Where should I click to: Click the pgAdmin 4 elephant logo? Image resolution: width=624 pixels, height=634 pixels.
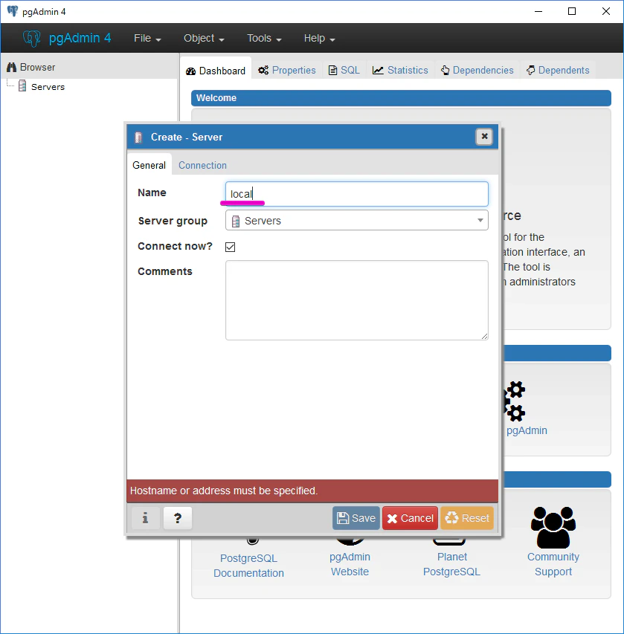pyautogui.click(x=31, y=39)
